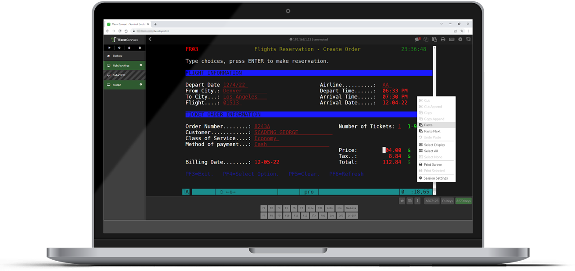Open the help question mark icon in sidebar
The image size is (575, 271).
[140, 47]
